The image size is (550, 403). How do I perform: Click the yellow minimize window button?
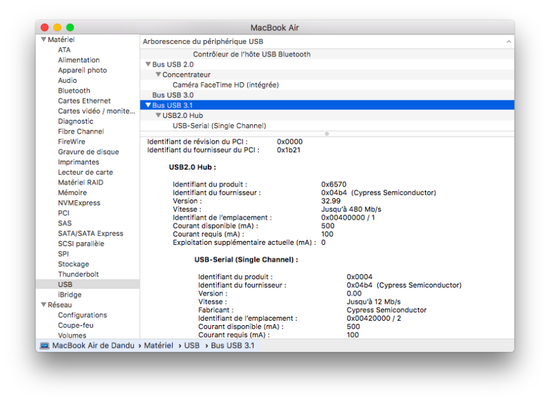[x=57, y=27]
